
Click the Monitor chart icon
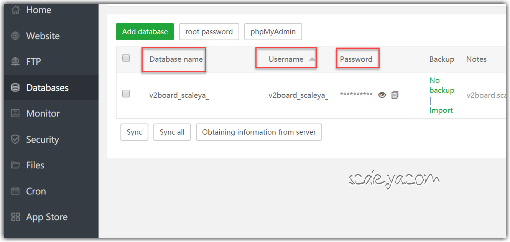15,114
